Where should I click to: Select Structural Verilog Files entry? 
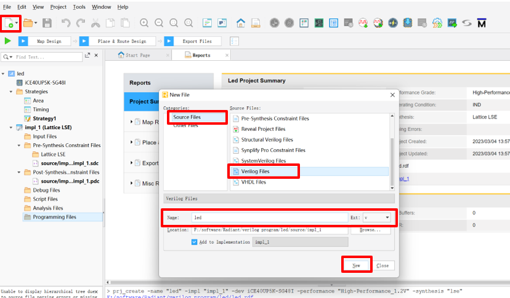pyautogui.click(x=267, y=139)
